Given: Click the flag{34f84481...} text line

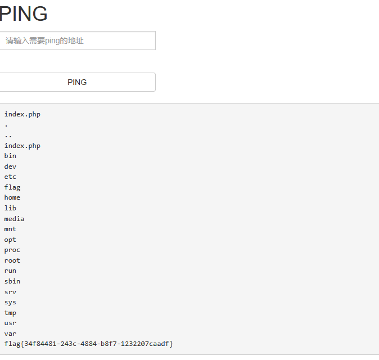Looking at the screenshot, I should 89,344.
